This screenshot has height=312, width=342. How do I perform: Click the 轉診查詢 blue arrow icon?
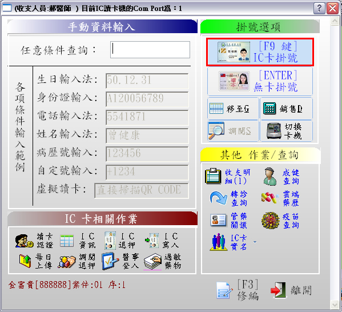[218, 198]
